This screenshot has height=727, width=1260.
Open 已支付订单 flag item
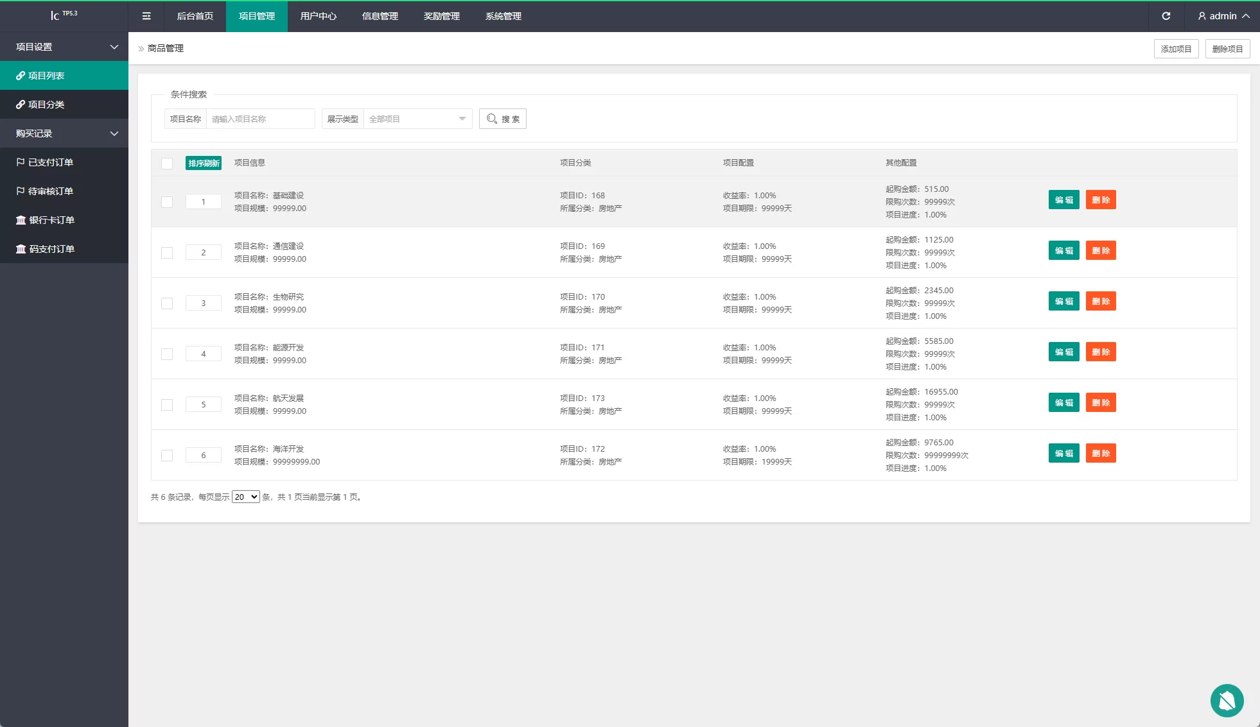click(x=50, y=162)
